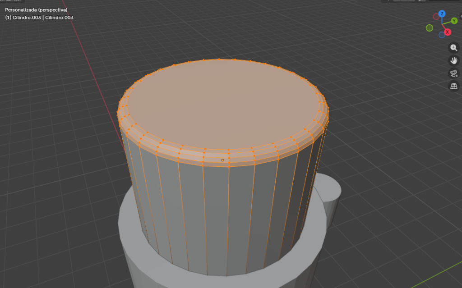462x288 pixels.
Task: Click the blue Z axis gizmo handle
Action: [x=442, y=14]
